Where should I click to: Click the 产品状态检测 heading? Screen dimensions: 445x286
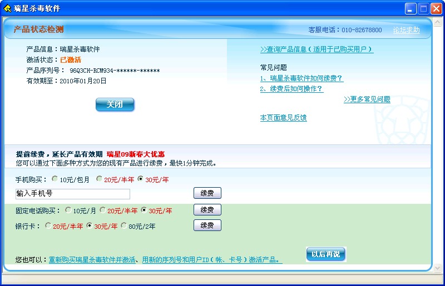(38, 29)
